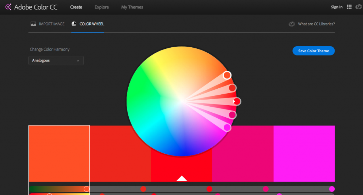Select the orange color swatch
The width and height of the screenshot is (363, 195).
(x=59, y=153)
